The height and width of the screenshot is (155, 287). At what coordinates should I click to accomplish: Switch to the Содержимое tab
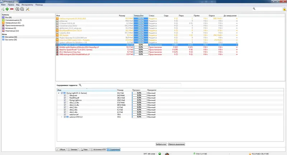(x=113, y=149)
